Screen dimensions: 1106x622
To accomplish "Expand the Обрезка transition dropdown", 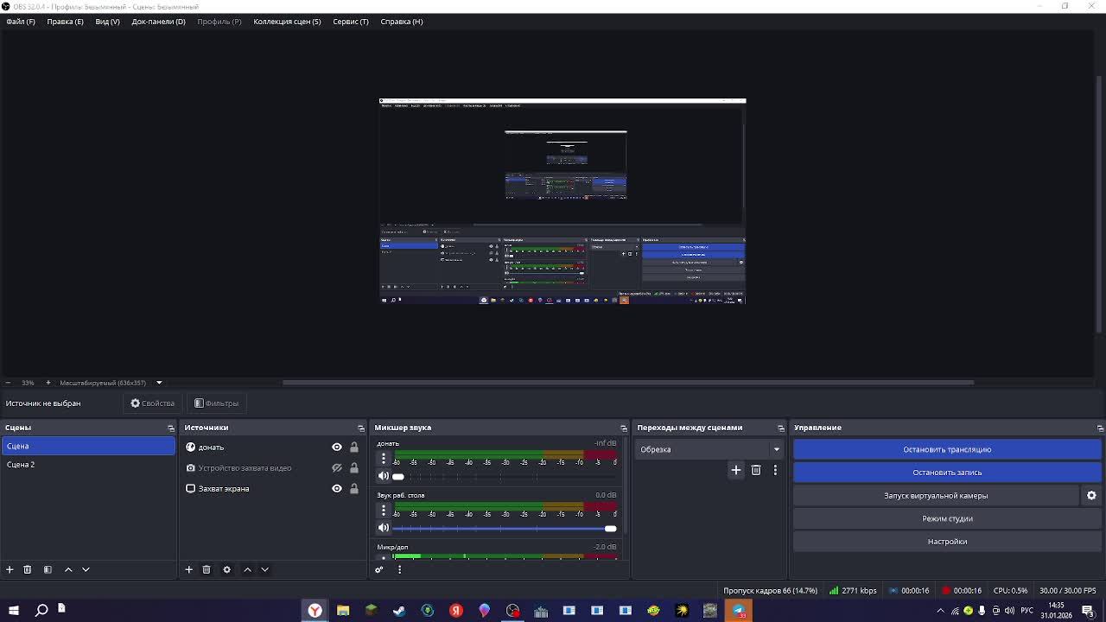I will (776, 449).
